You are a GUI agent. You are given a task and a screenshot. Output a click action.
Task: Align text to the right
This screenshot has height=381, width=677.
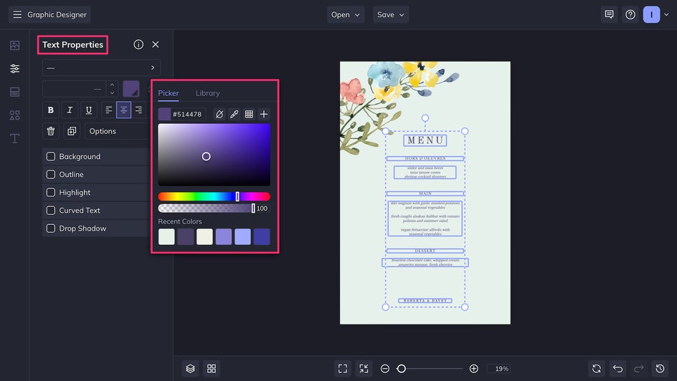138,110
